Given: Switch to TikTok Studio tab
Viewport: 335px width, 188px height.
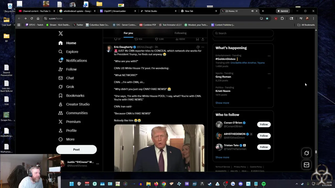Looking at the screenshot, I should (158, 11).
